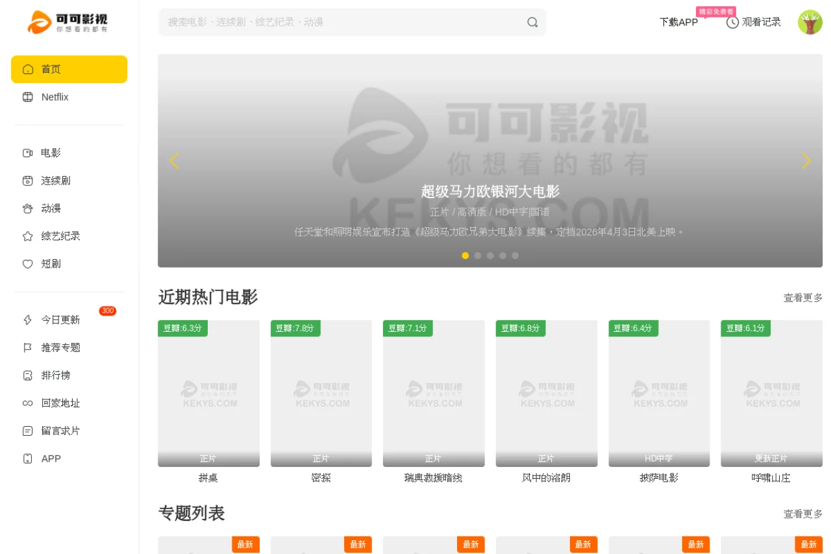Show next banner slide
The height and width of the screenshot is (554, 831).
[x=806, y=160]
